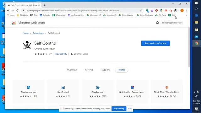Open the Block Site related extension card
The height and width of the screenshot is (113, 201).
(167, 91)
